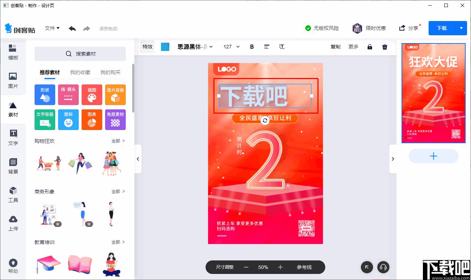Image resolution: width=471 pixels, height=280 pixels.
Task: Delete the selected element with trash icon
Action: pos(385,47)
